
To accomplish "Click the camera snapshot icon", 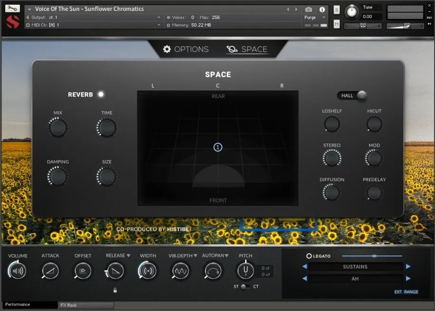I will (308, 9).
